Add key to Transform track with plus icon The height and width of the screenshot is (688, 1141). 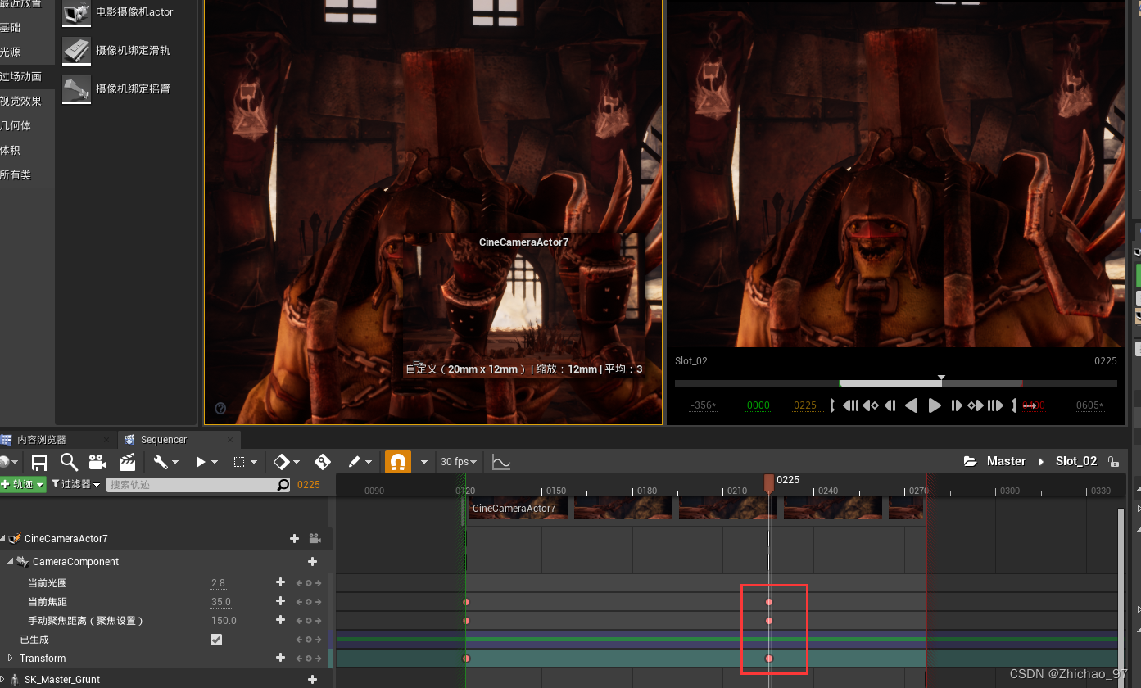point(280,658)
